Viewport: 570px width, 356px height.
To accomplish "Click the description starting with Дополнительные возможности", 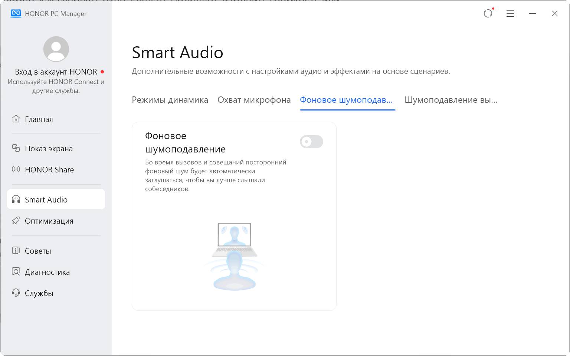I will click(291, 71).
